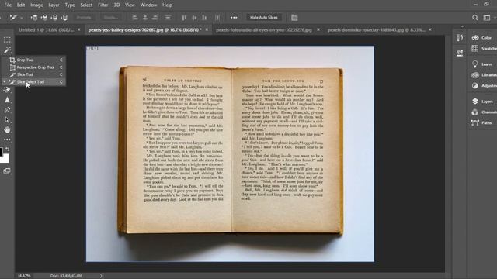Open the 3D menu
The height and width of the screenshot is (279, 497).
tap(117, 5)
